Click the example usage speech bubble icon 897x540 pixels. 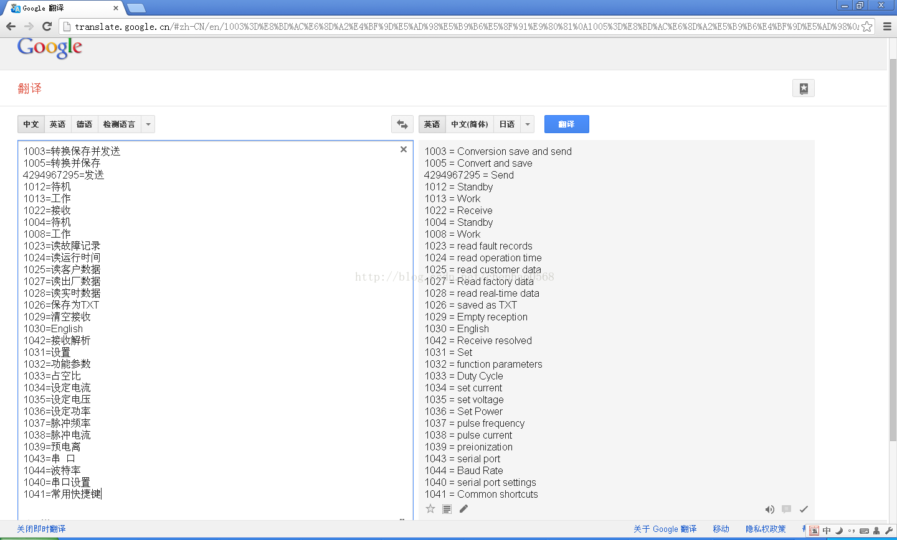pyautogui.click(x=787, y=509)
